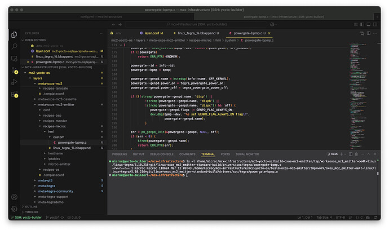
Task: Open the Accounts menu icon
Action: pos(14,197)
